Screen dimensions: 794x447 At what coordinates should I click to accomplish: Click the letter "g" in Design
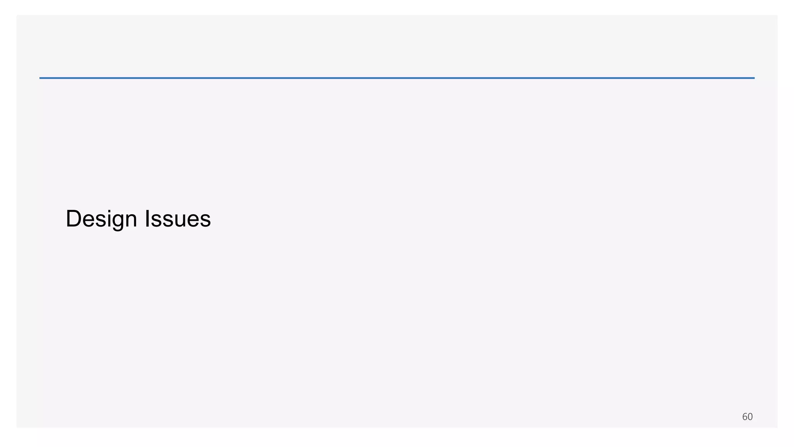click(117, 221)
